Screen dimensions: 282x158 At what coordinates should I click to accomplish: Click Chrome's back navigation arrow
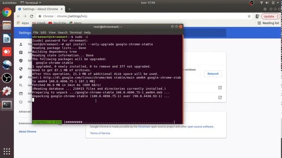(19, 16)
